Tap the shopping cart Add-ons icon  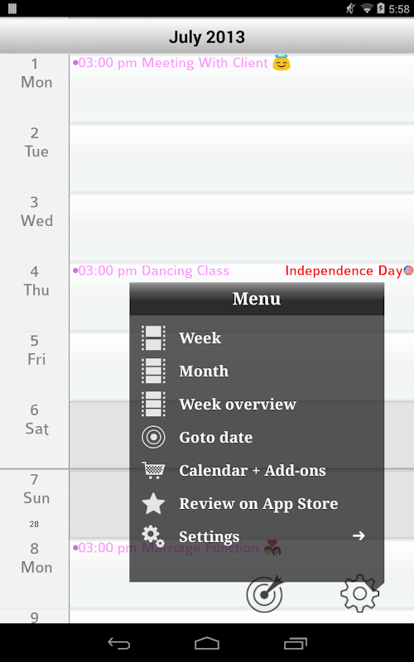tap(153, 470)
